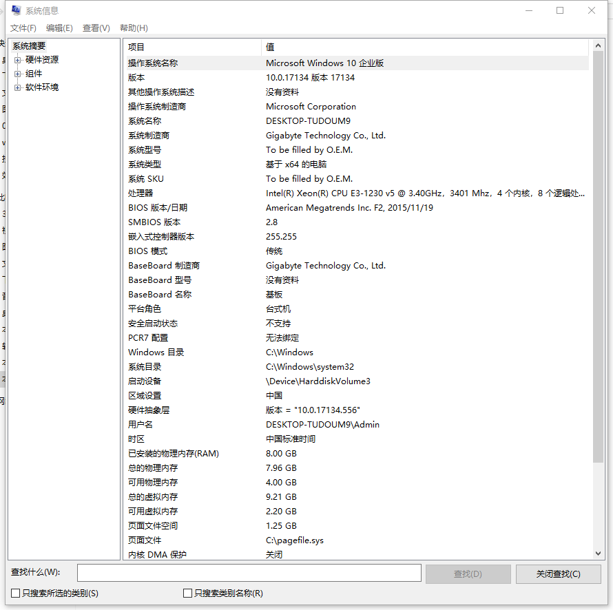Click the 1.25 GB page file value

coord(281,526)
